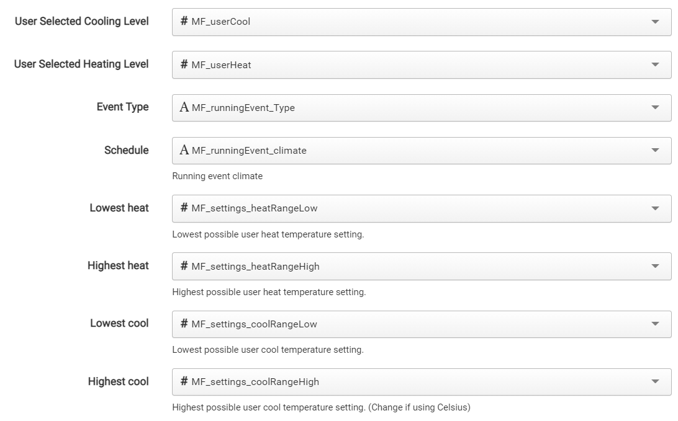Click the hash icon next to MF_settings_coolRangeLow
678x421 pixels.
[x=184, y=324]
